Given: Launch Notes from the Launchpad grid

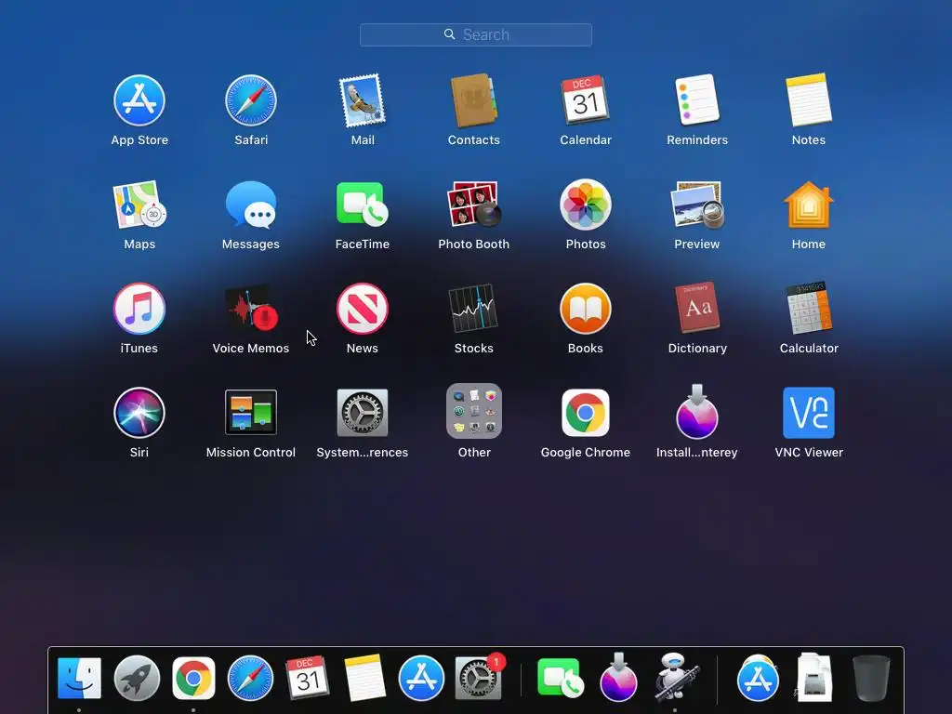Looking at the screenshot, I should pyautogui.click(x=809, y=99).
